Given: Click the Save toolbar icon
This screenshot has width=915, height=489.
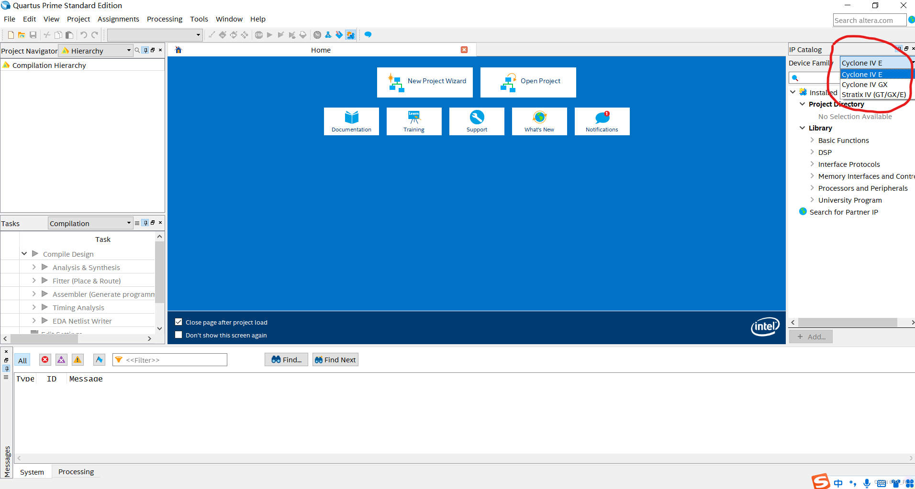Looking at the screenshot, I should (33, 35).
